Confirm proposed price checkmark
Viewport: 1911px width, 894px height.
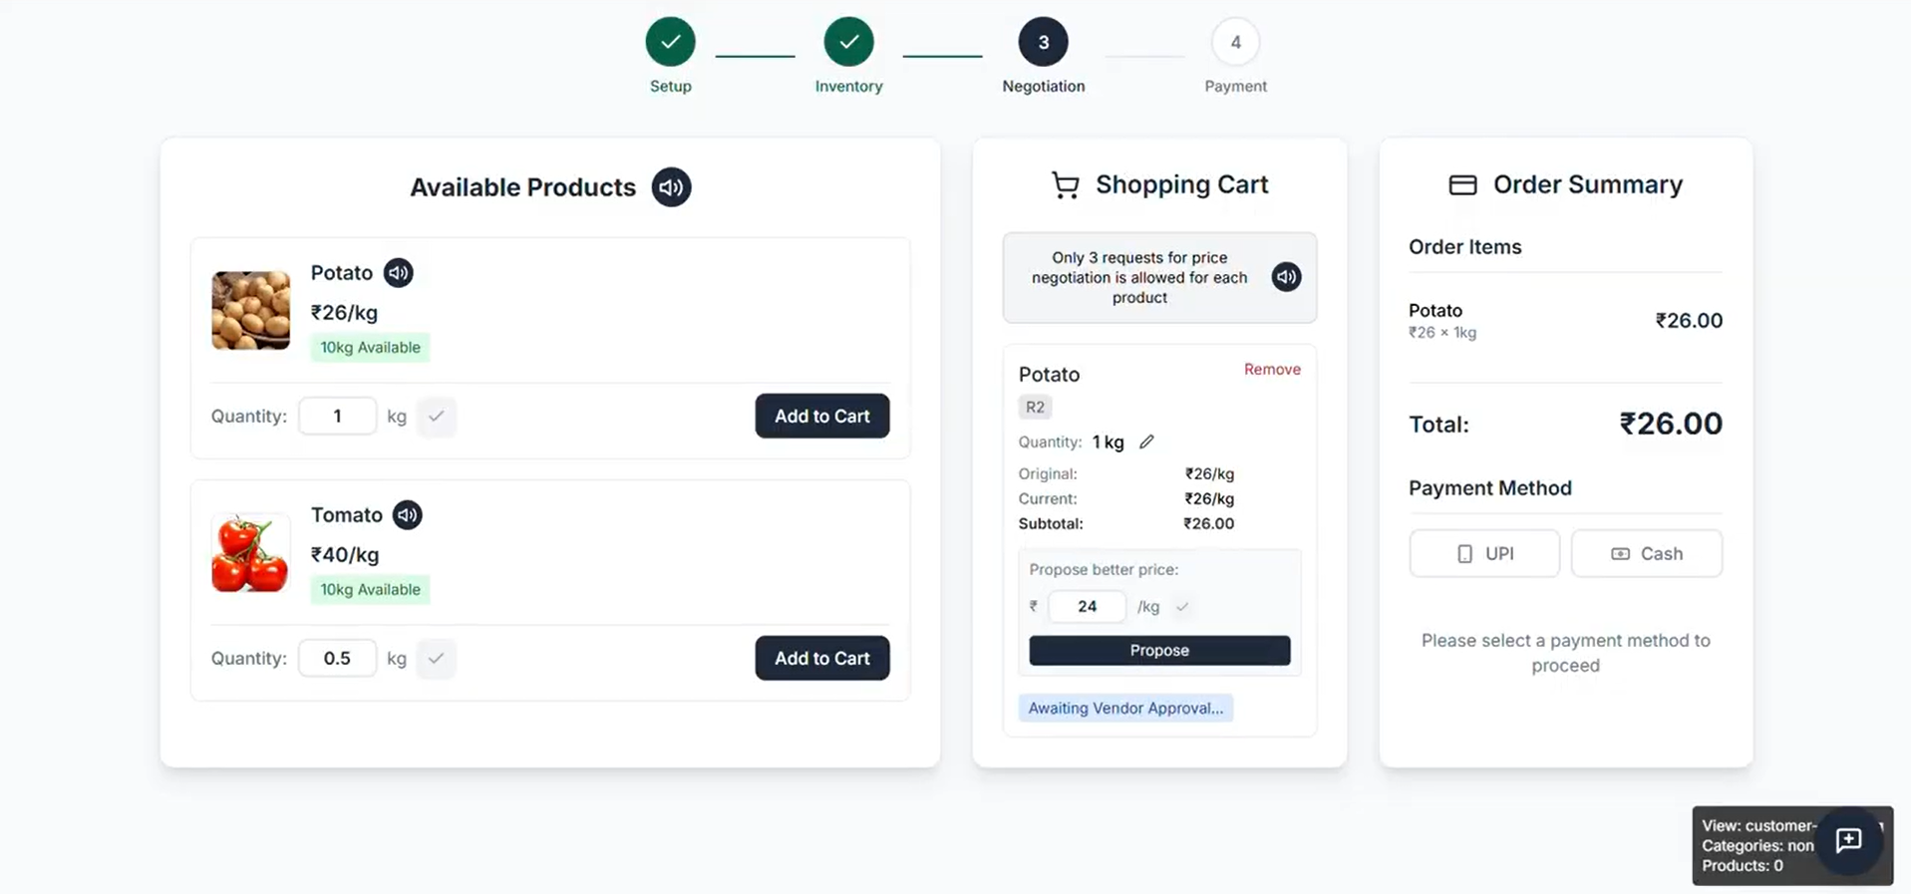[1182, 606]
